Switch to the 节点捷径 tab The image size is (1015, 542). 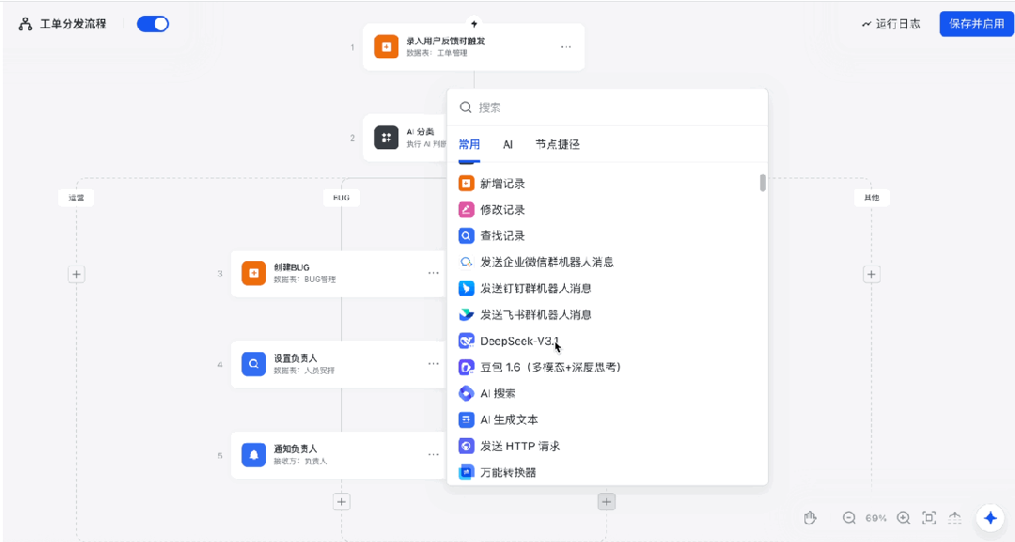point(557,145)
